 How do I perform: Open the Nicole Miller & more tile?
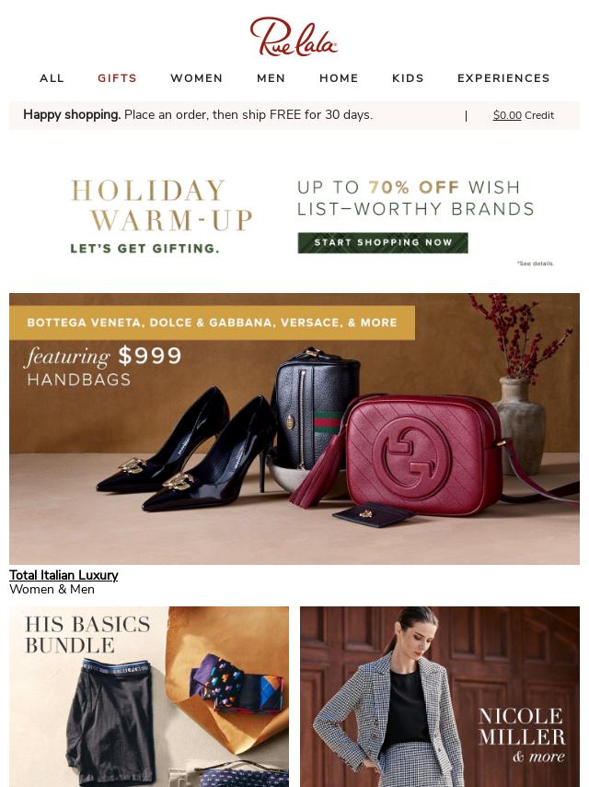tap(440, 697)
